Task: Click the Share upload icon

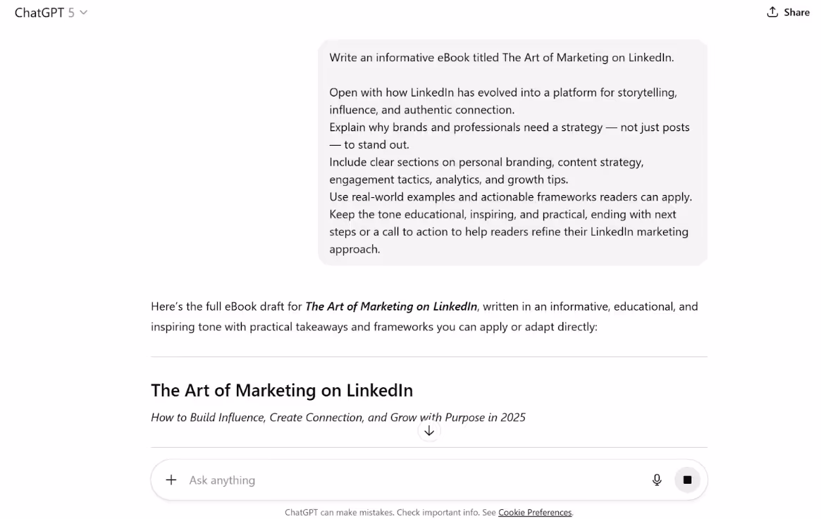Action: coord(772,12)
